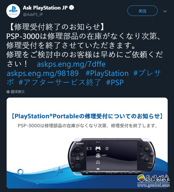Image resolution: width=174 pixels, height=192 pixels.
Task: Click the gaobei.com watermark logo
Action: [x=154, y=181]
